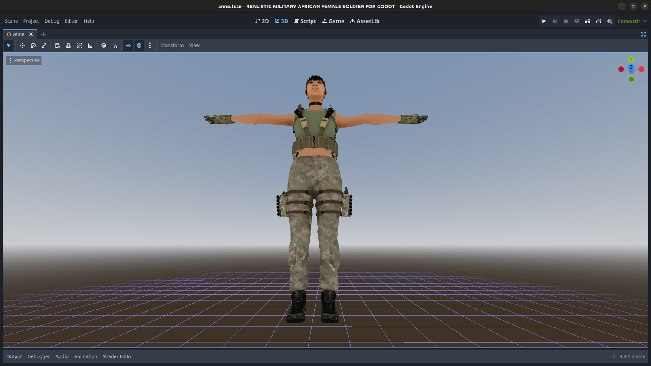Image resolution: width=651 pixels, height=366 pixels.
Task: Open the Game workspace
Action: [333, 21]
